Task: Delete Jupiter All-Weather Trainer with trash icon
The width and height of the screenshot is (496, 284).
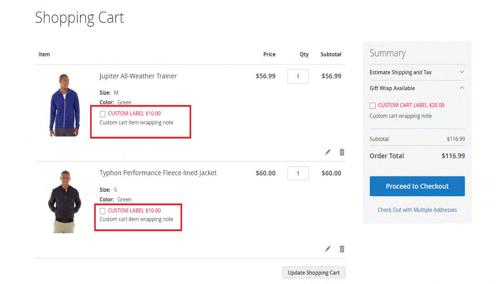Action: tap(342, 152)
